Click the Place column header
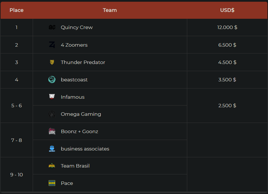Image resolution: width=268 pixels, height=194 pixels. (x=17, y=10)
